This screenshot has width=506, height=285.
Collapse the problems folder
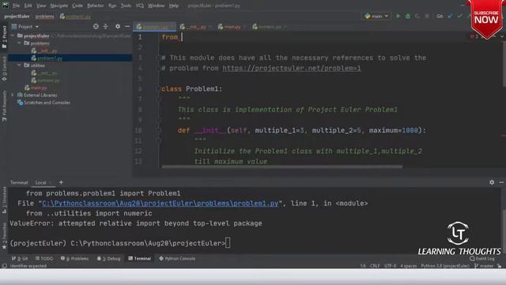19,43
